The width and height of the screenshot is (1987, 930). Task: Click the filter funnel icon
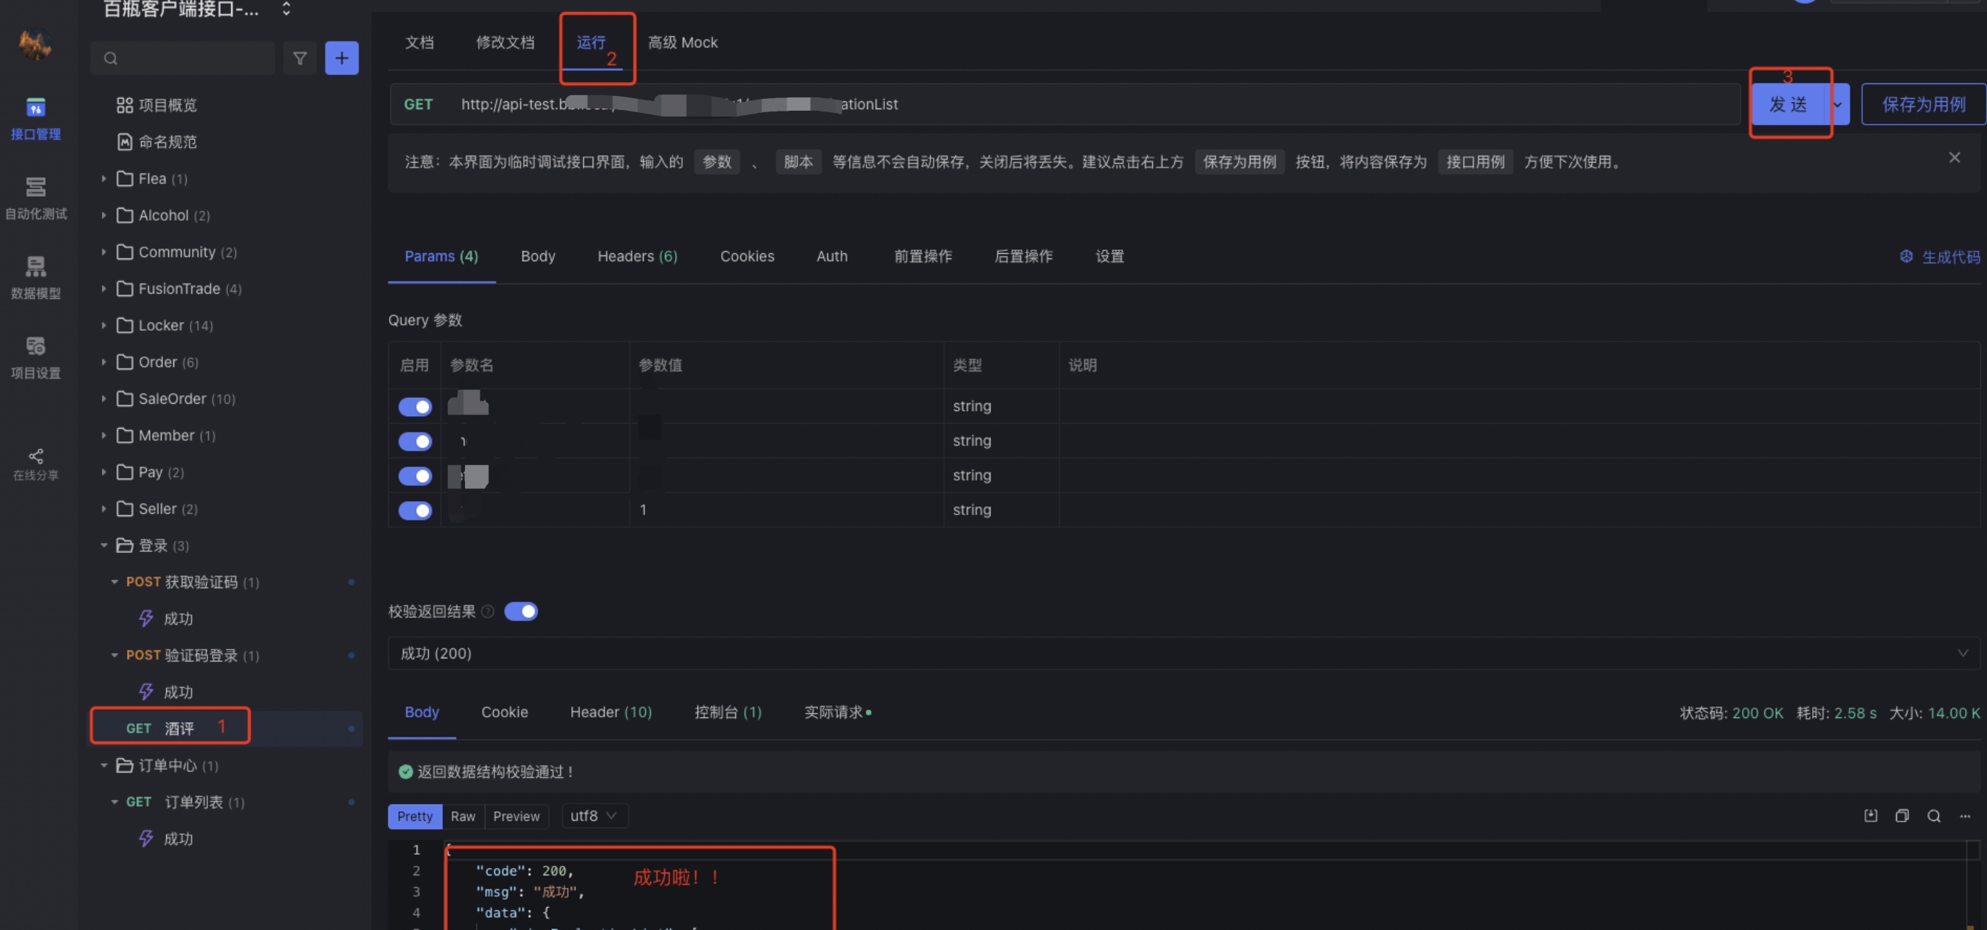click(x=299, y=58)
